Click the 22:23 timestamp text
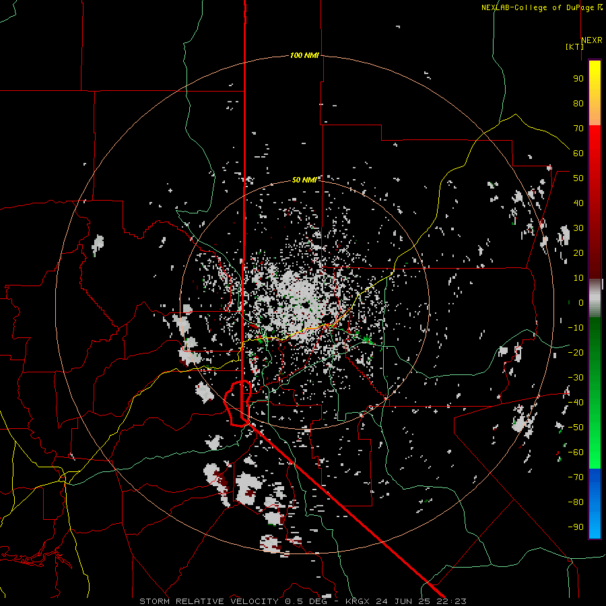Image resolution: width=606 pixels, height=606 pixels. click(451, 601)
